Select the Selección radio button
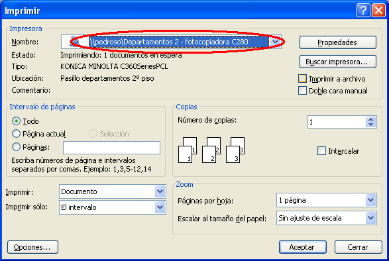 (93, 134)
